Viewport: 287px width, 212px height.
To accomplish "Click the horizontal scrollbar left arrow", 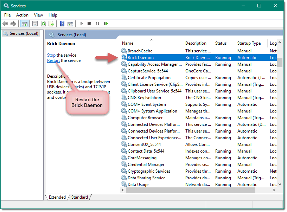I will (123, 190).
